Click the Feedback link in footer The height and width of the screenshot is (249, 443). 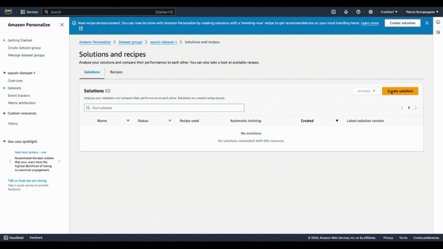[36, 238]
